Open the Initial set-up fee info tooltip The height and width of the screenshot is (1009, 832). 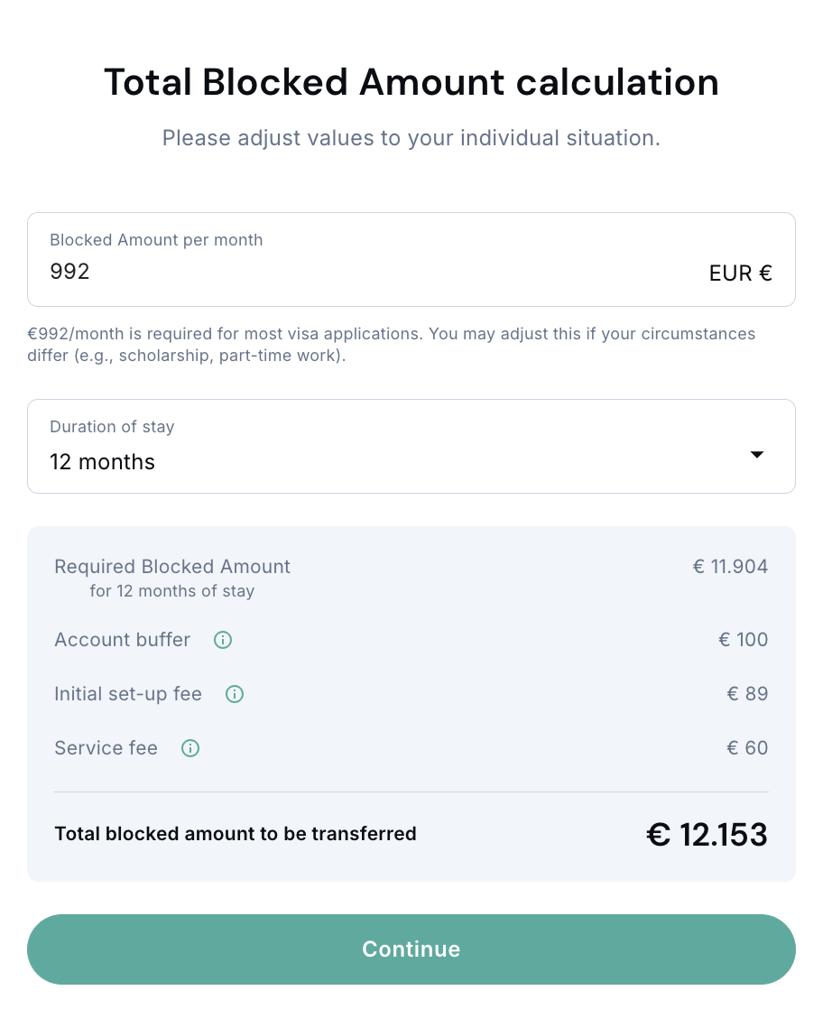pyautogui.click(x=235, y=694)
